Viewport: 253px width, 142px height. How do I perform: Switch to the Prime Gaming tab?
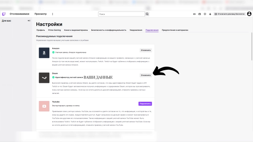tap(55, 30)
